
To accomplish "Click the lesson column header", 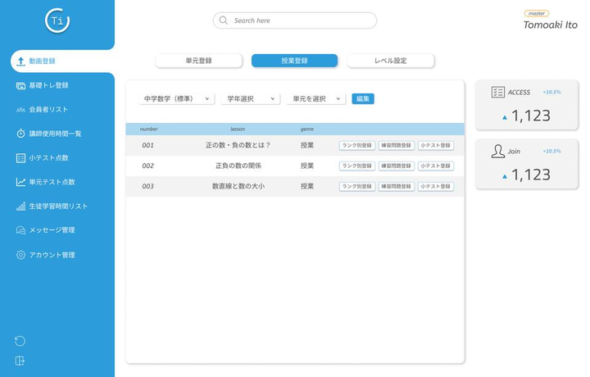I will click(238, 129).
